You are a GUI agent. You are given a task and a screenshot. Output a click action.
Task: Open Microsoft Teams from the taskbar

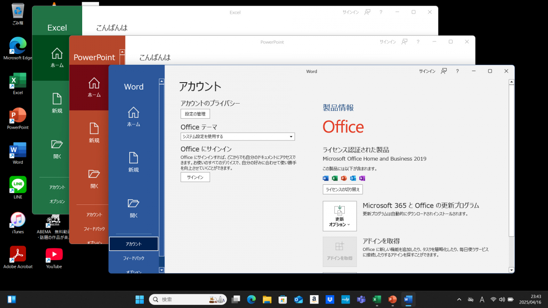pos(361,299)
